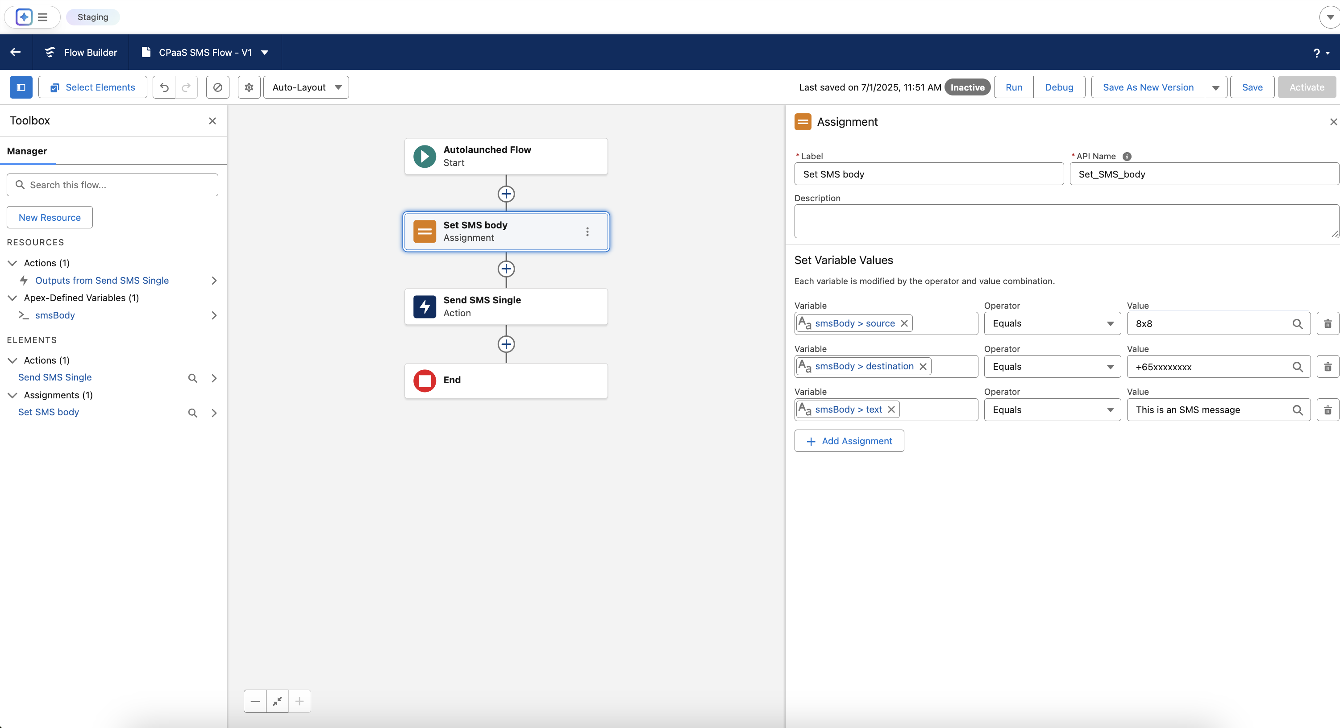This screenshot has width=1340, height=728.
Task: Switch to the Manager tab
Action: pyautogui.click(x=27, y=151)
